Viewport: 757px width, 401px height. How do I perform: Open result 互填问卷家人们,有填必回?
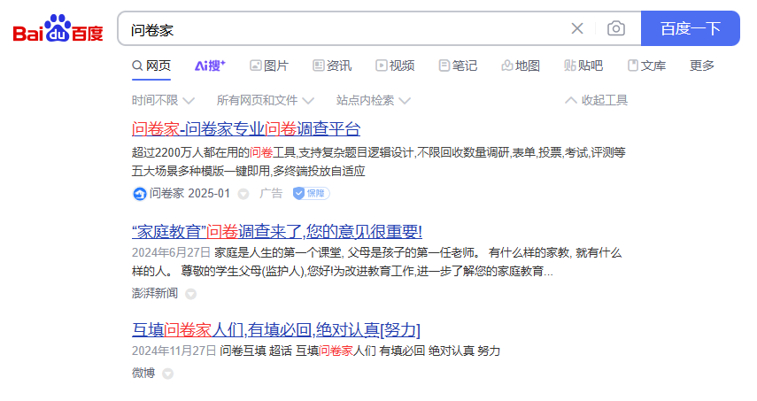tap(276, 330)
